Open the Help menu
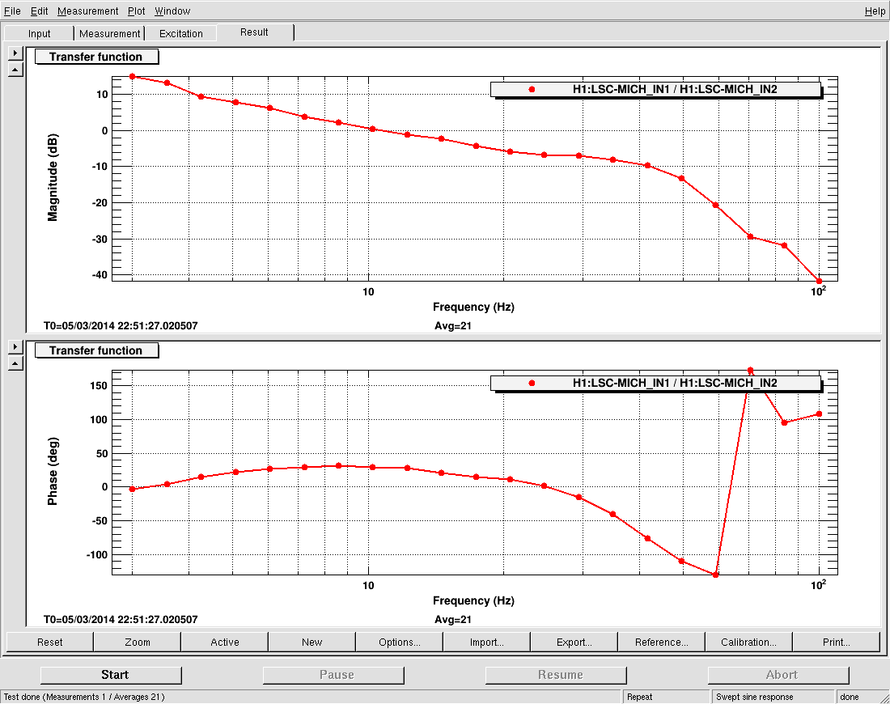This screenshot has width=890, height=704. coord(875,11)
